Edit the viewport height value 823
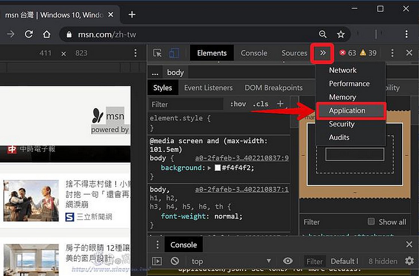Screen dimensions: 419x276 [81, 53]
